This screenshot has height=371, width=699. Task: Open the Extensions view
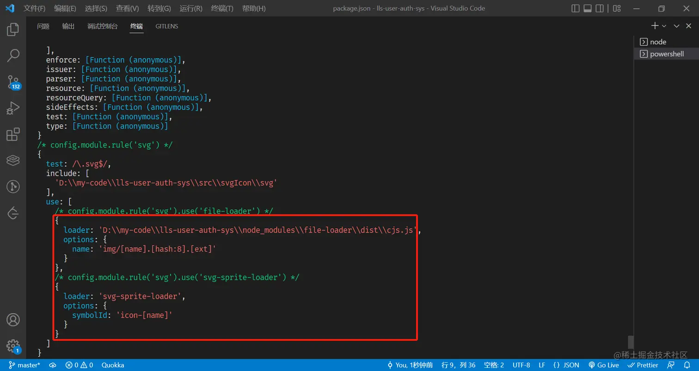tap(13, 134)
